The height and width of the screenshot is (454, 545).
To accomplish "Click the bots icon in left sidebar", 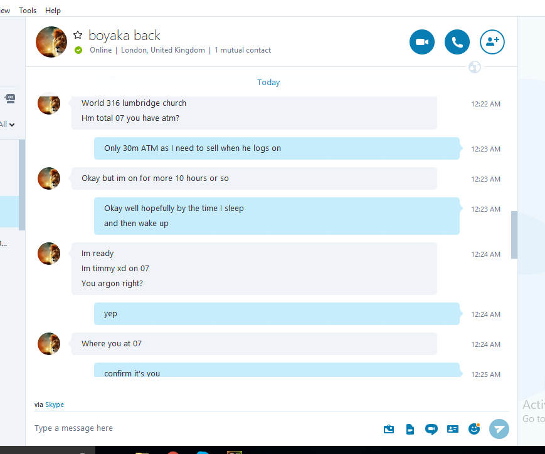I will pos(10,98).
